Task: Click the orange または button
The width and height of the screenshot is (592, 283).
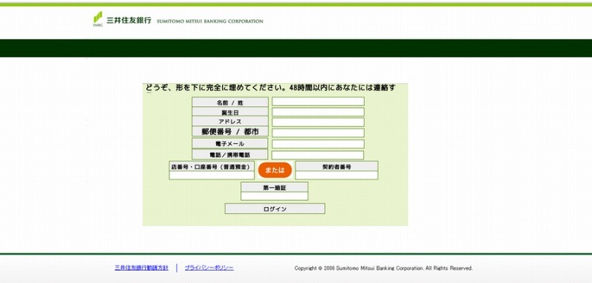Action: pyautogui.click(x=275, y=170)
